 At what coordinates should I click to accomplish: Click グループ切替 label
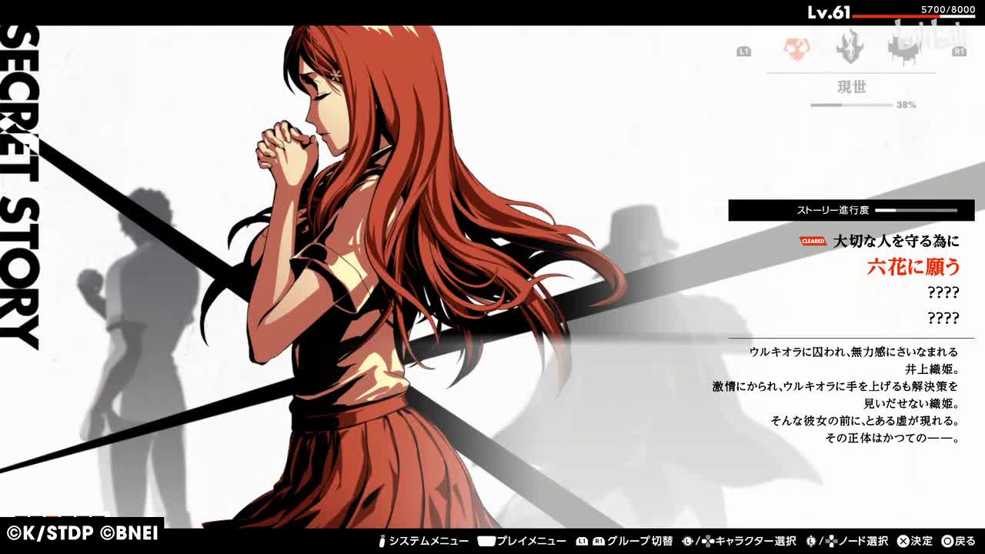(x=639, y=542)
